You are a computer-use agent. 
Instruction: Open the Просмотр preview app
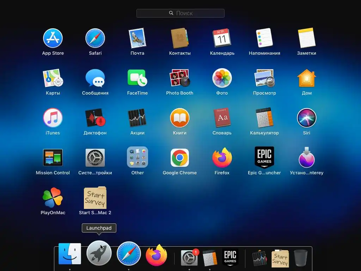tap(264, 78)
